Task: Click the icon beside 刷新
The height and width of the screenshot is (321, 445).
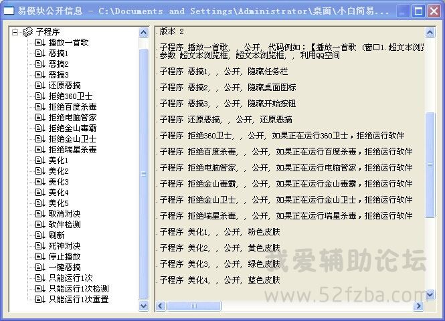Action: (40, 235)
